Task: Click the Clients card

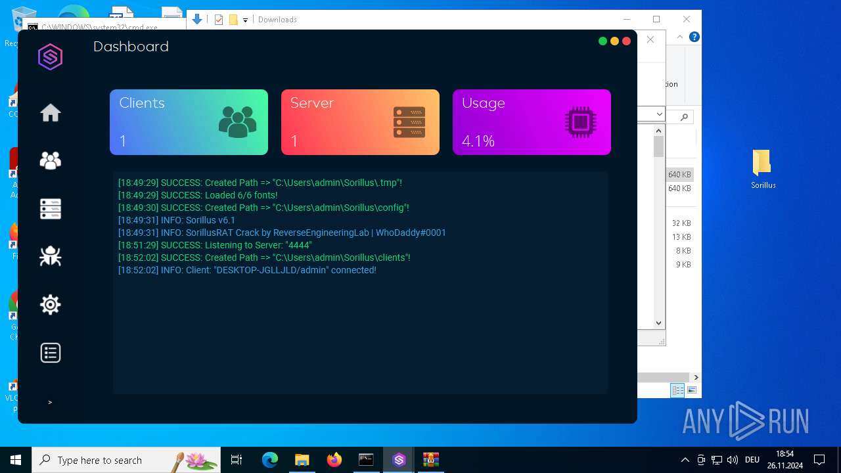Action: click(x=189, y=122)
